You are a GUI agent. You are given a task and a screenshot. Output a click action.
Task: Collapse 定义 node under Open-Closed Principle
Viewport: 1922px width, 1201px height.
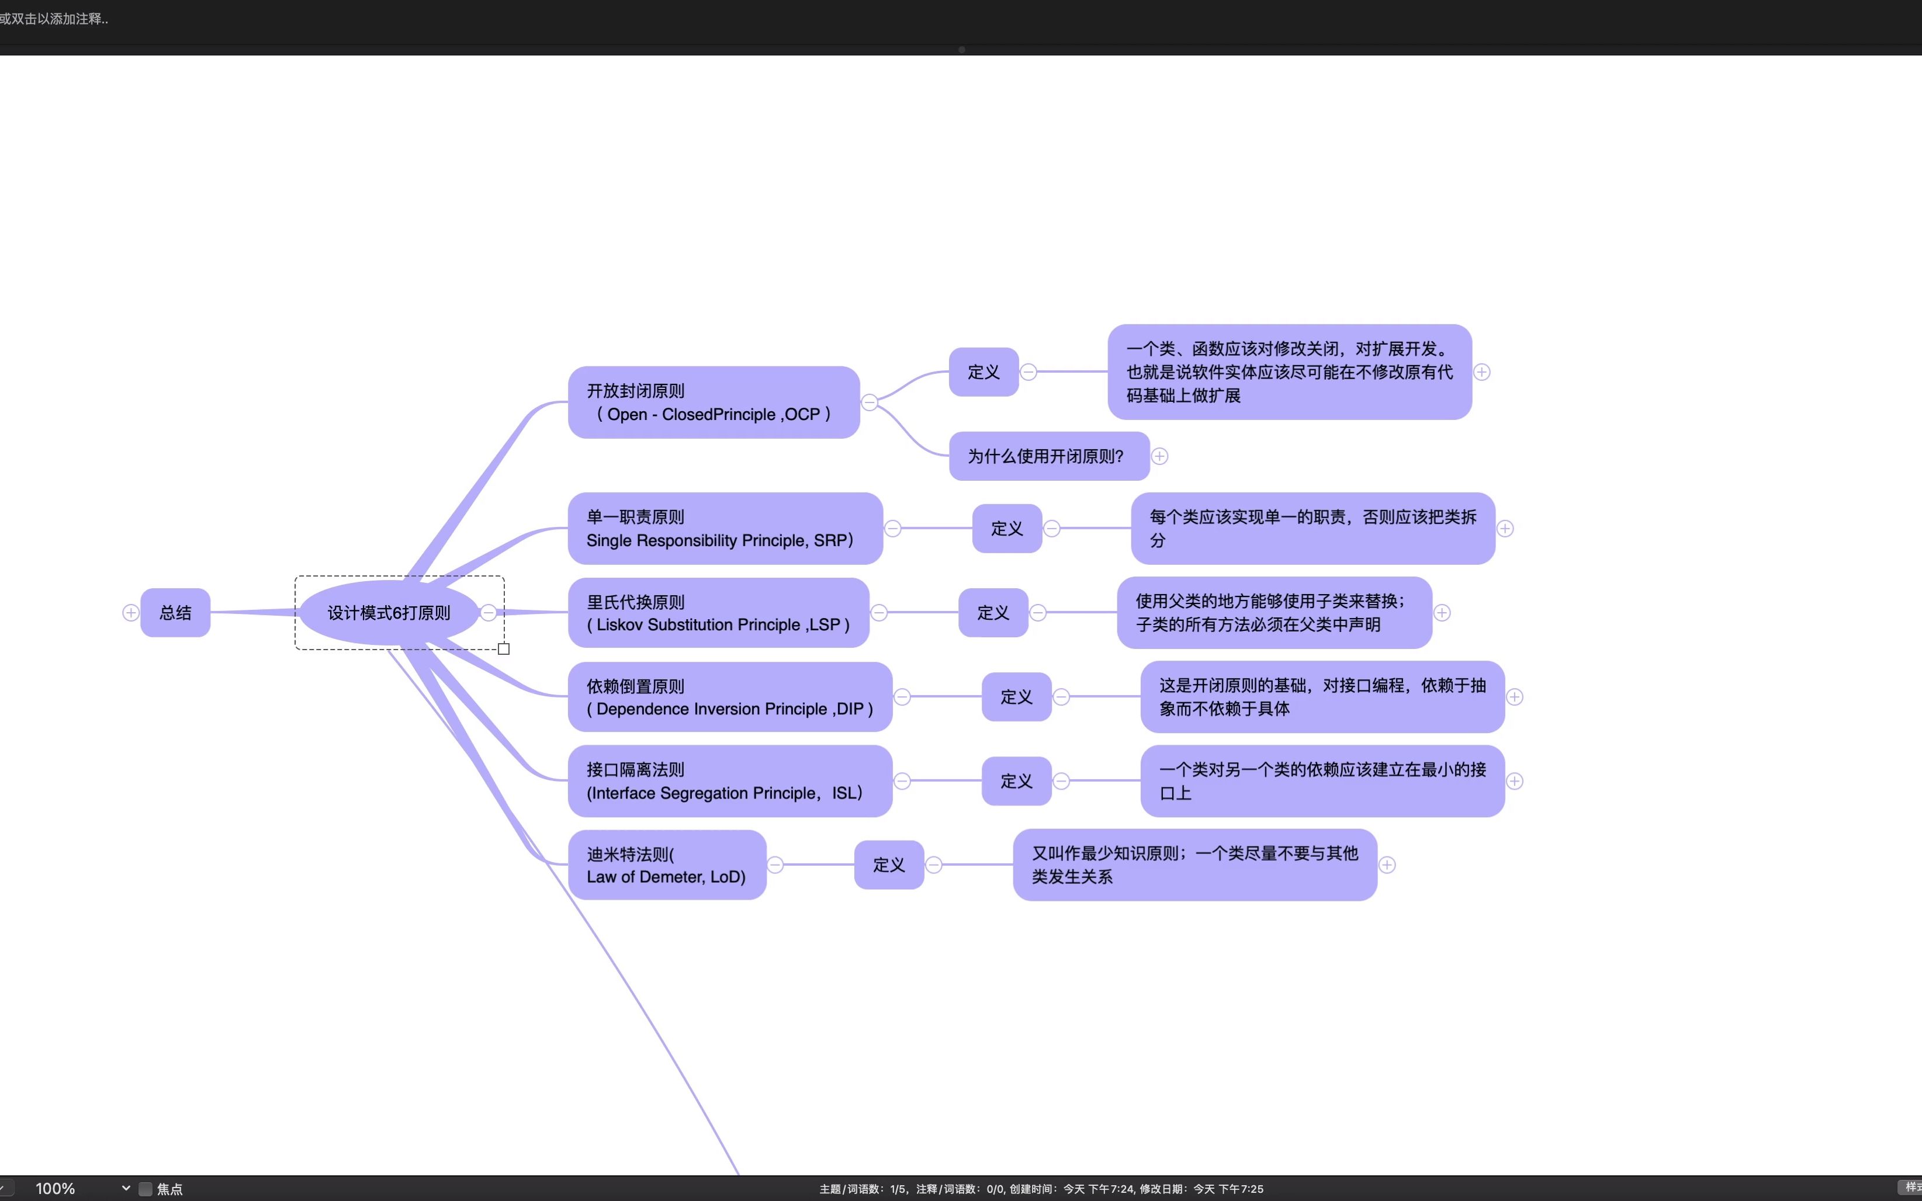[x=1028, y=372]
